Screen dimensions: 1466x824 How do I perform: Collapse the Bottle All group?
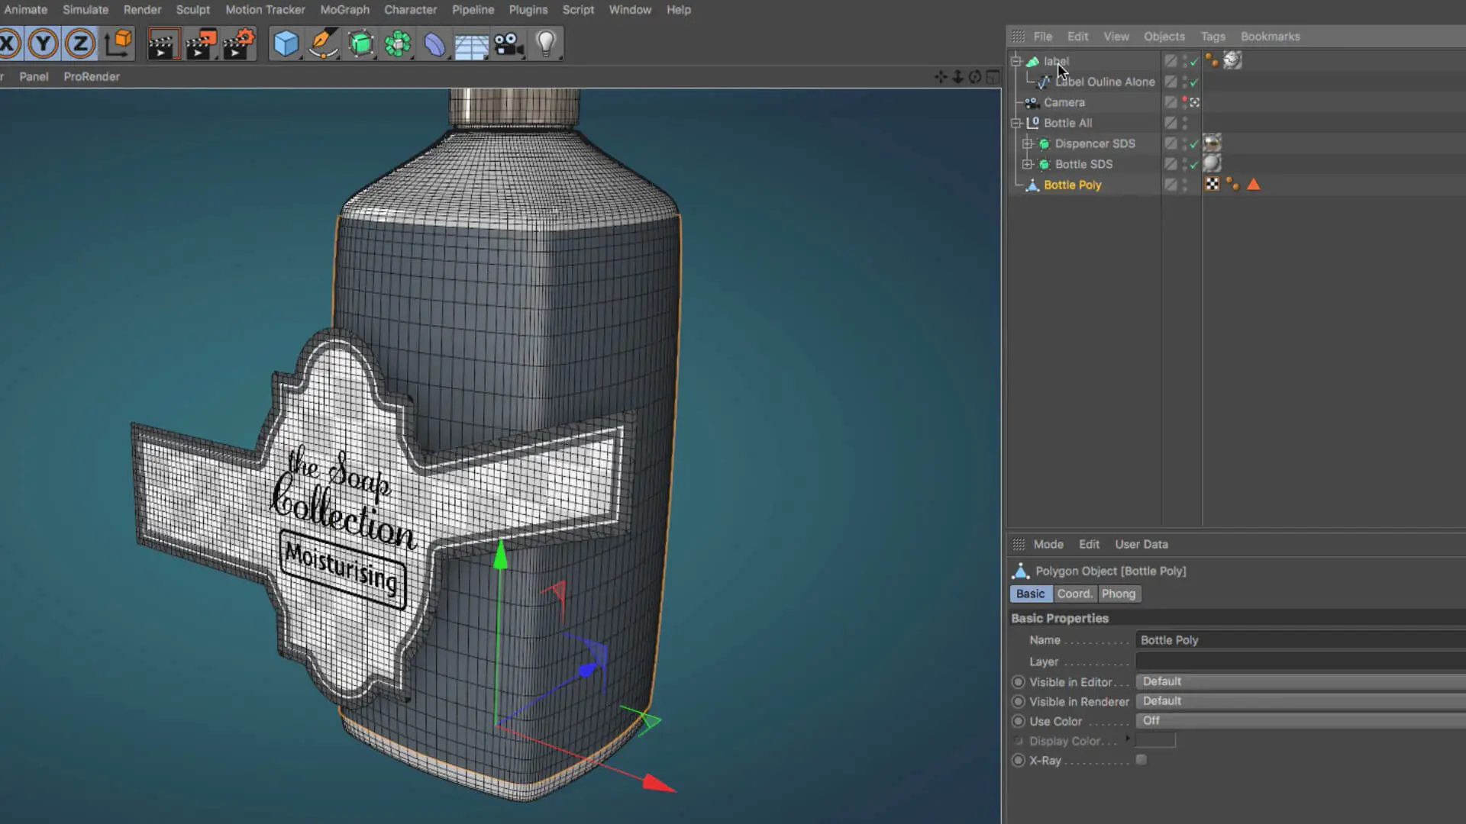pyautogui.click(x=1016, y=123)
